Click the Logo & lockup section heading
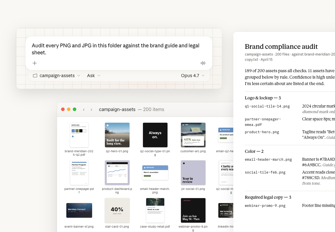335x232 pixels. (263, 98)
